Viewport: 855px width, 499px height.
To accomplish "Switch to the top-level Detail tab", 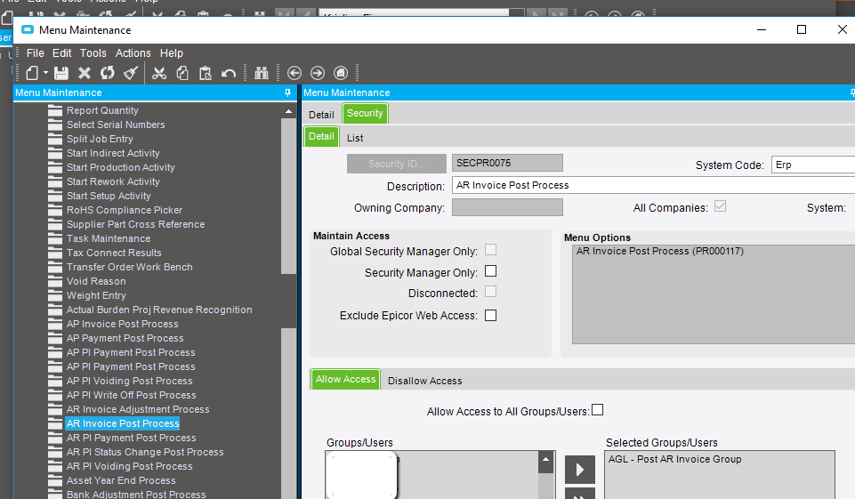I will (x=321, y=115).
